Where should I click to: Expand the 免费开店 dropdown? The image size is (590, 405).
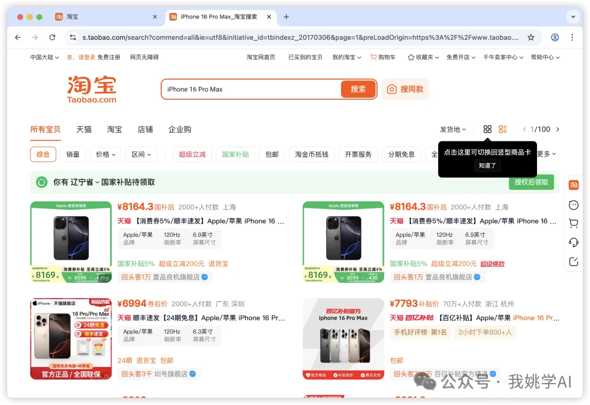click(x=461, y=57)
